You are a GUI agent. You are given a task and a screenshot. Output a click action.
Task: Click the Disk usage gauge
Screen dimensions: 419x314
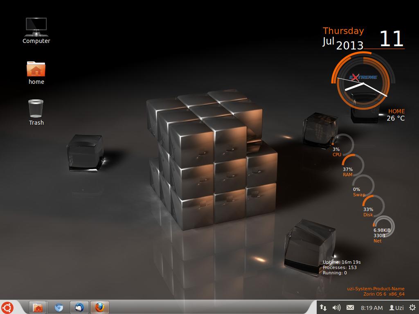pos(373,206)
